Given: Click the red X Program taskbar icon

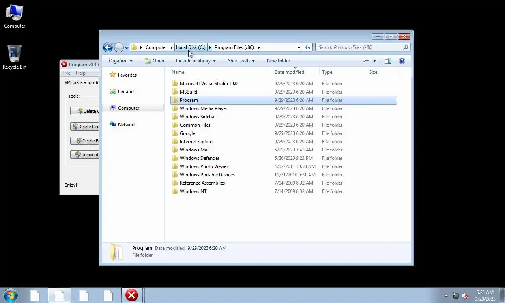Looking at the screenshot, I should click(x=132, y=295).
